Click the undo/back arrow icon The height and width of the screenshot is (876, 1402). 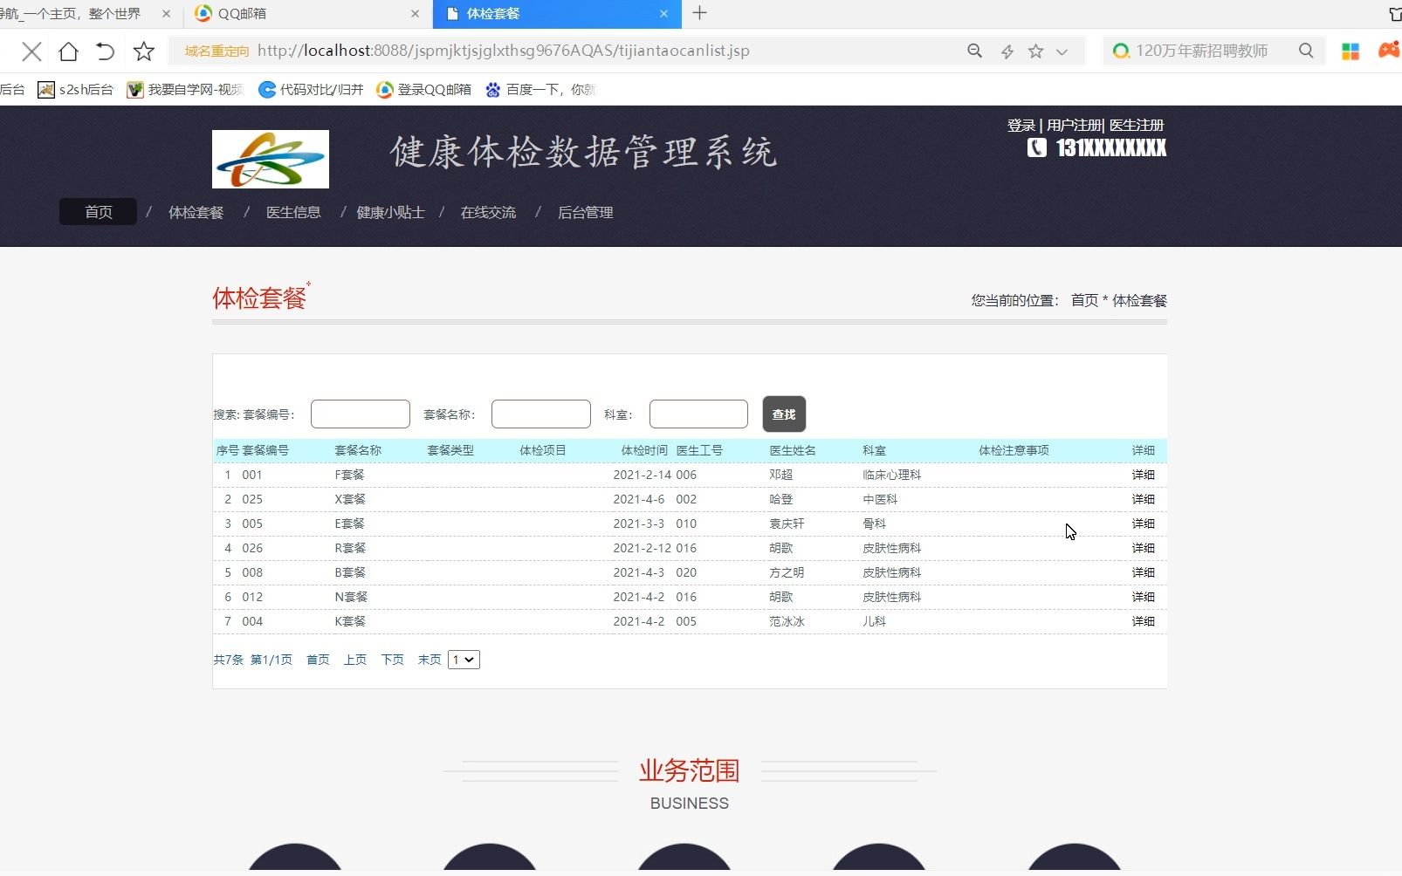pyautogui.click(x=106, y=51)
